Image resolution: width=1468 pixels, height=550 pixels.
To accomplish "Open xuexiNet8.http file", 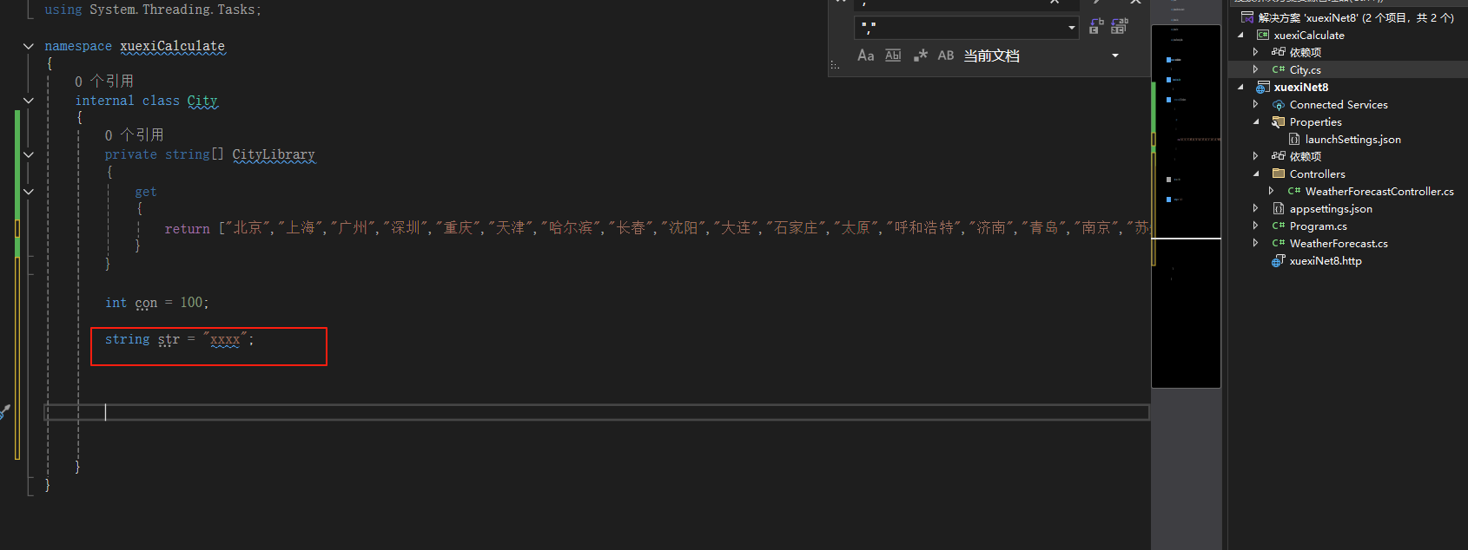I will pyautogui.click(x=1326, y=260).
